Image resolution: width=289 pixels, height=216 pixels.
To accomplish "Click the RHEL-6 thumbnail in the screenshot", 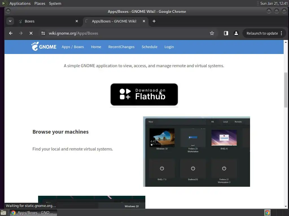I will pyautogui.click(x=224, y=138).
